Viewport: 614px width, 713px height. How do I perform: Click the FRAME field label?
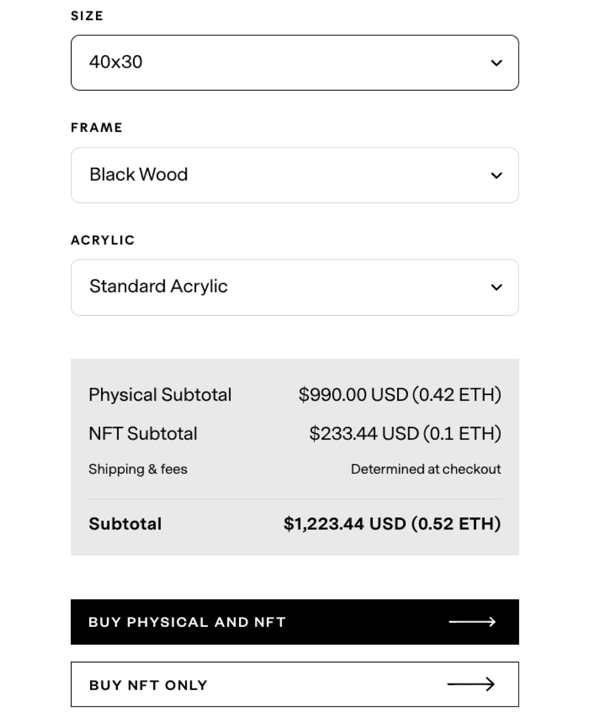click(97, 128)
